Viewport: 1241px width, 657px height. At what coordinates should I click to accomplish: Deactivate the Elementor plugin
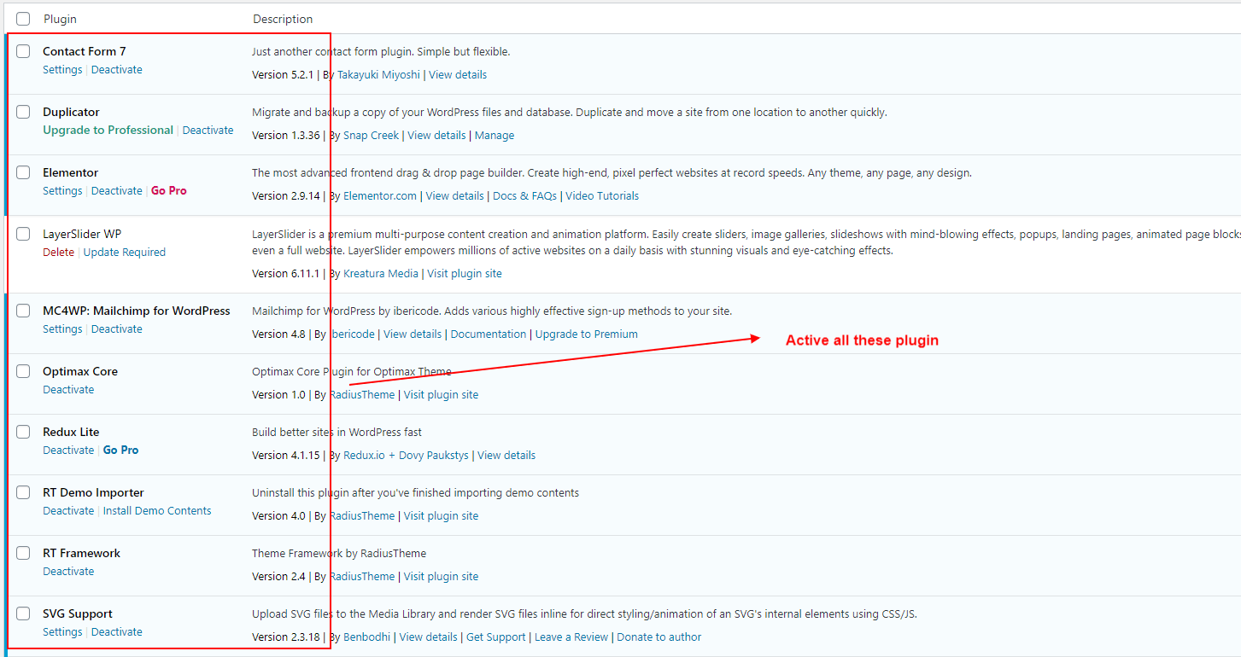(x=117, y=191)
